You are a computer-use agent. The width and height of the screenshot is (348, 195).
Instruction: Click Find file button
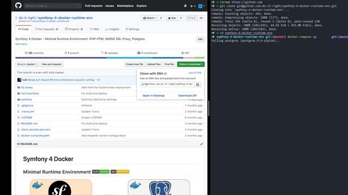point(169,64)
